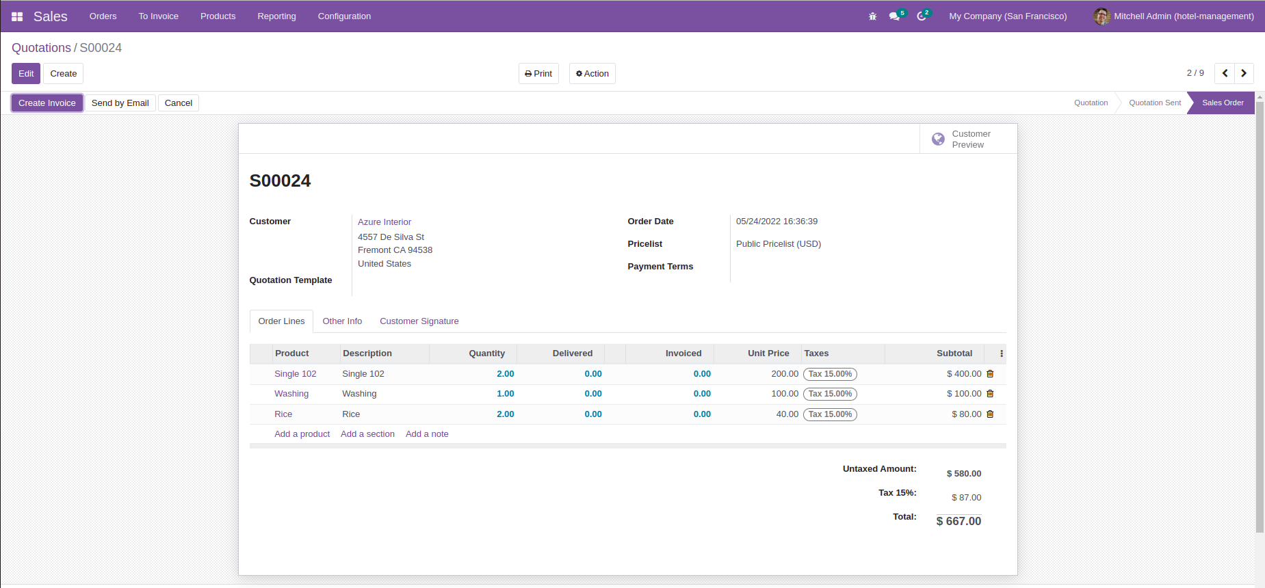Go to the next record arrow
This screenshot has width=1265, height=588.
pyautogui.click(x=1244, y=73)
